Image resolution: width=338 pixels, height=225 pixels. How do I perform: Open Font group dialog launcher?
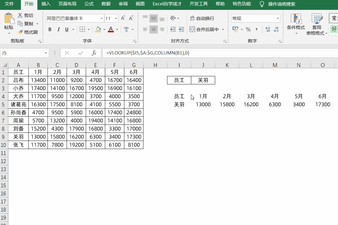[x=135, y=41]
